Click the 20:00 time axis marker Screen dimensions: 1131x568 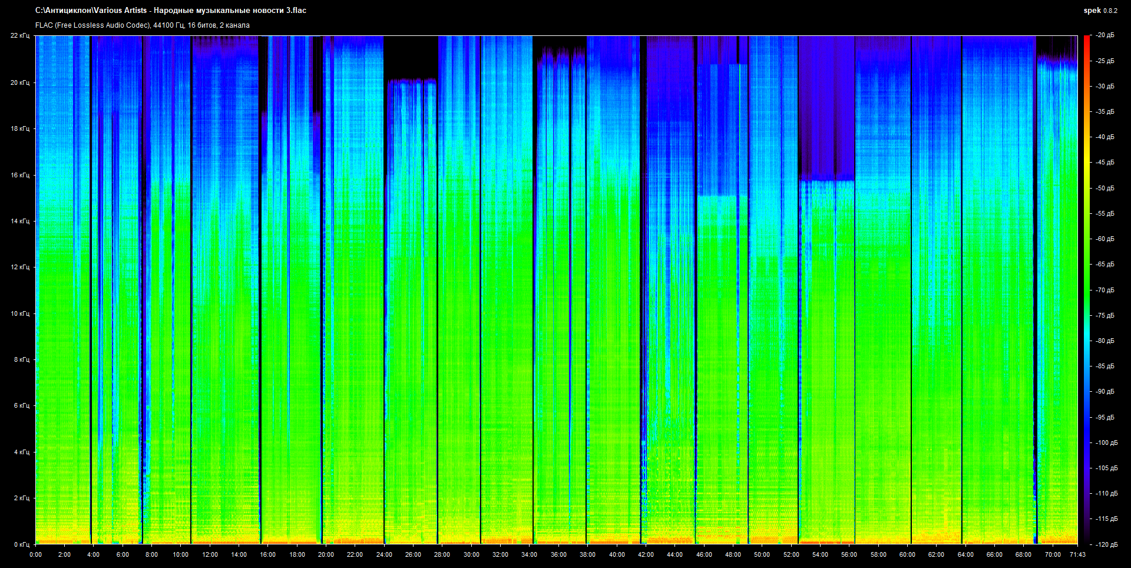[326, 554]
